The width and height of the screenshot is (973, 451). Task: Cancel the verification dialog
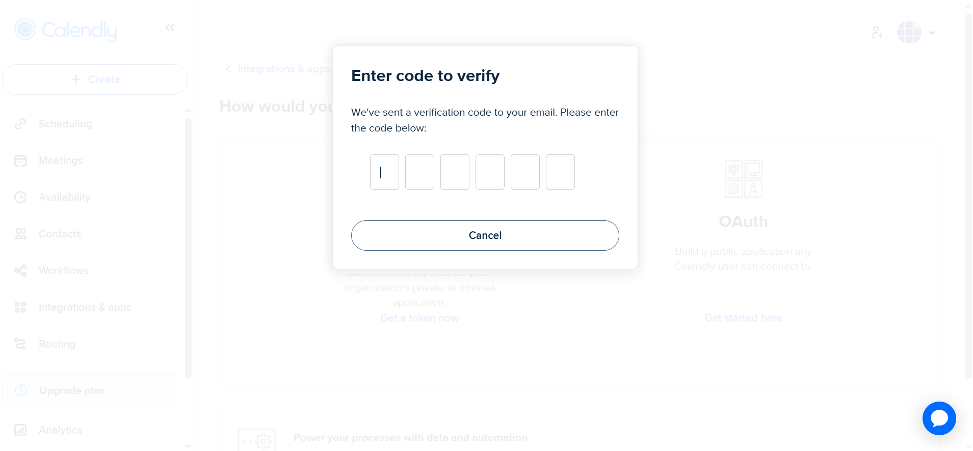[x=484, y=235]
